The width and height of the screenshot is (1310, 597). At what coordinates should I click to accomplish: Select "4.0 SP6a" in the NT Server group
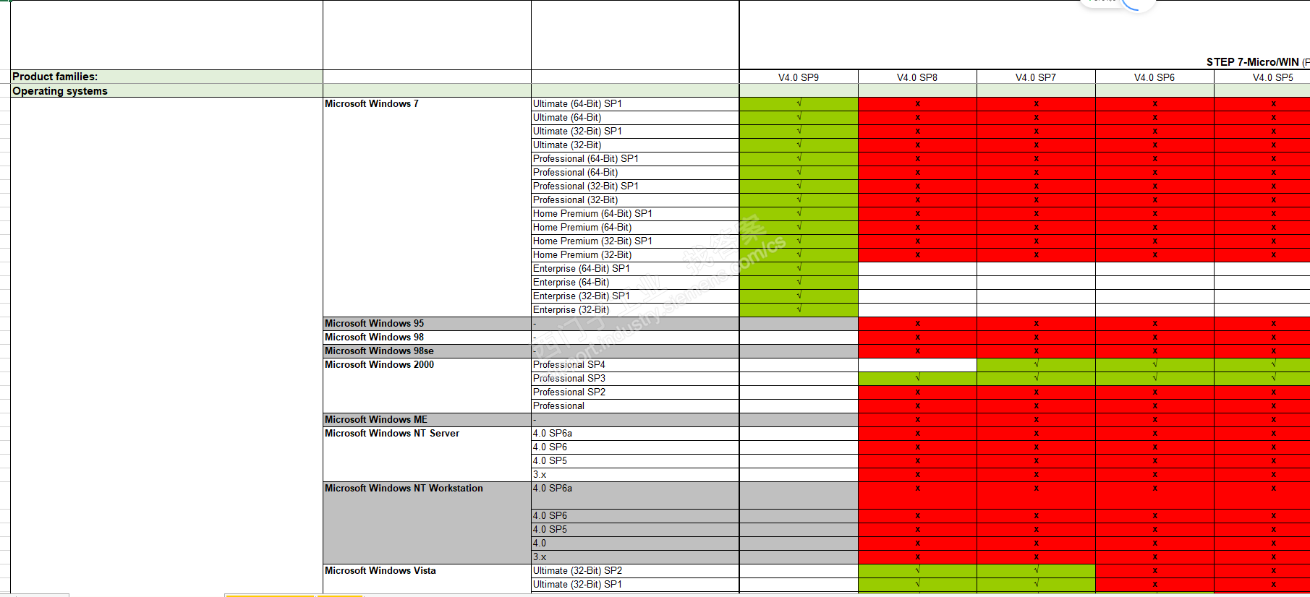(635, 434)
